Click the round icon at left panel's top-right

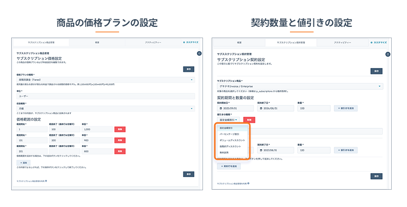click(200, 54)
